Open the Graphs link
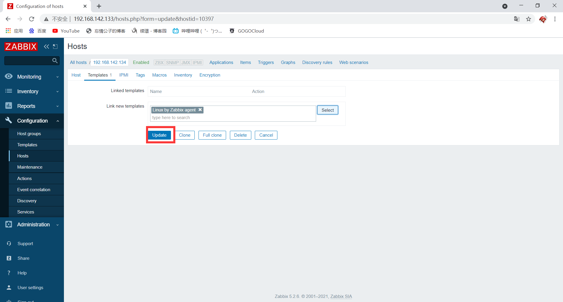 click(x=288, y=62)
